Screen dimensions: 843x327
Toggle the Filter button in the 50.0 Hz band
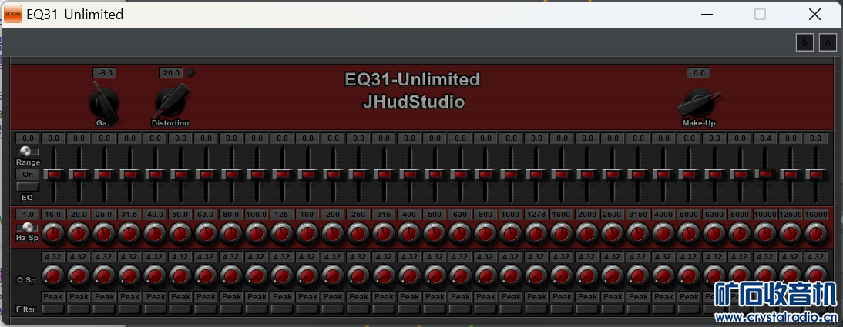click(180, 309)
